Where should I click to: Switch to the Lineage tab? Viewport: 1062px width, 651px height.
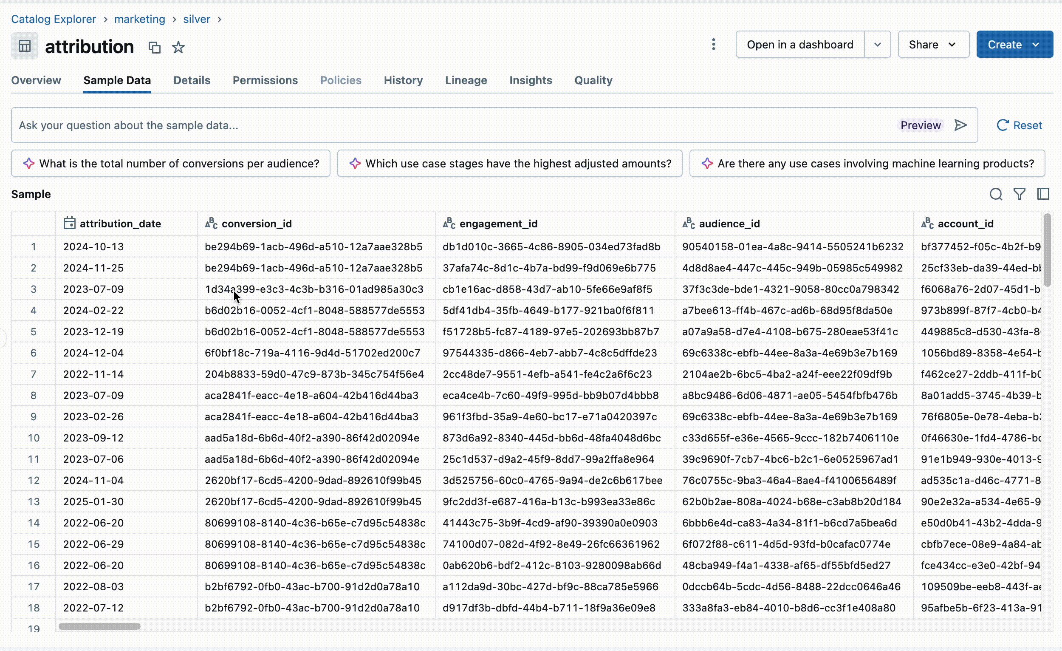(466, 80)
